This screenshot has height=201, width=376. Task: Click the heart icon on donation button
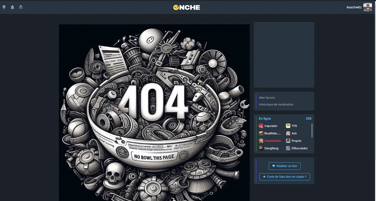274,166
